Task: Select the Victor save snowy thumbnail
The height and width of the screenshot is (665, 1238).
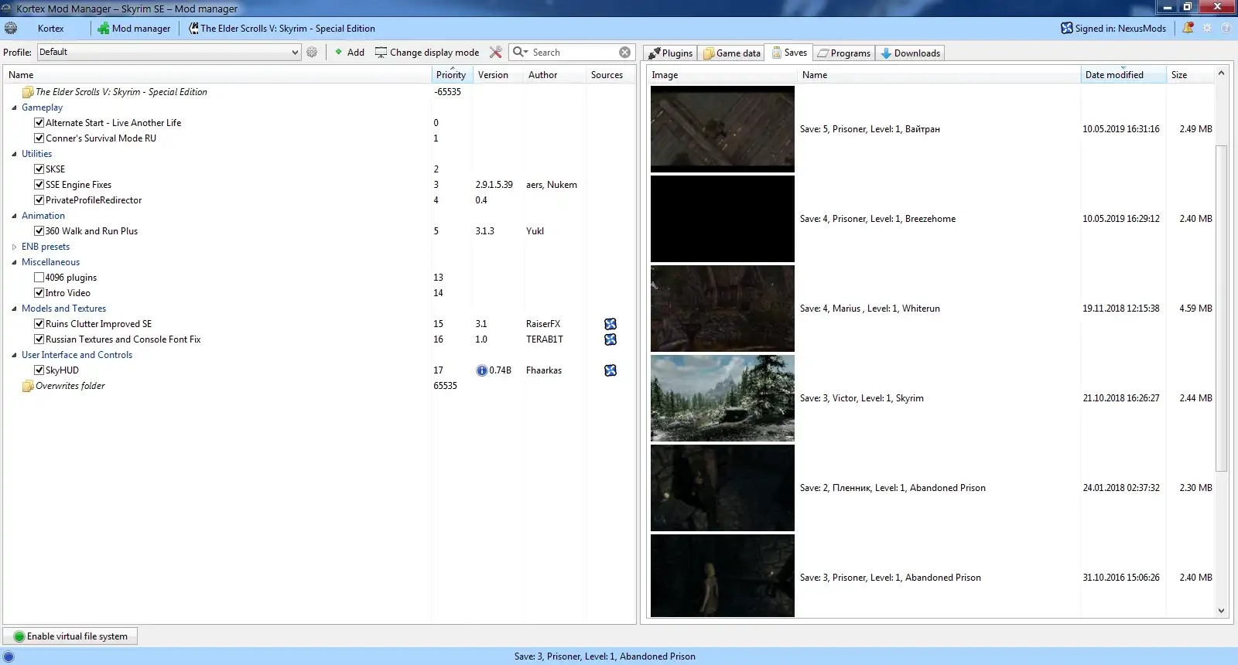Action: click(x=722, y=398)
